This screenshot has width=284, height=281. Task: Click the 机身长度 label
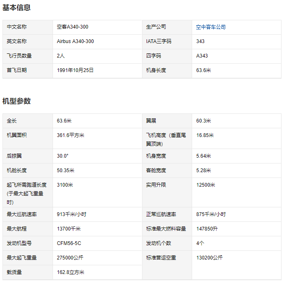pos(156,70)
